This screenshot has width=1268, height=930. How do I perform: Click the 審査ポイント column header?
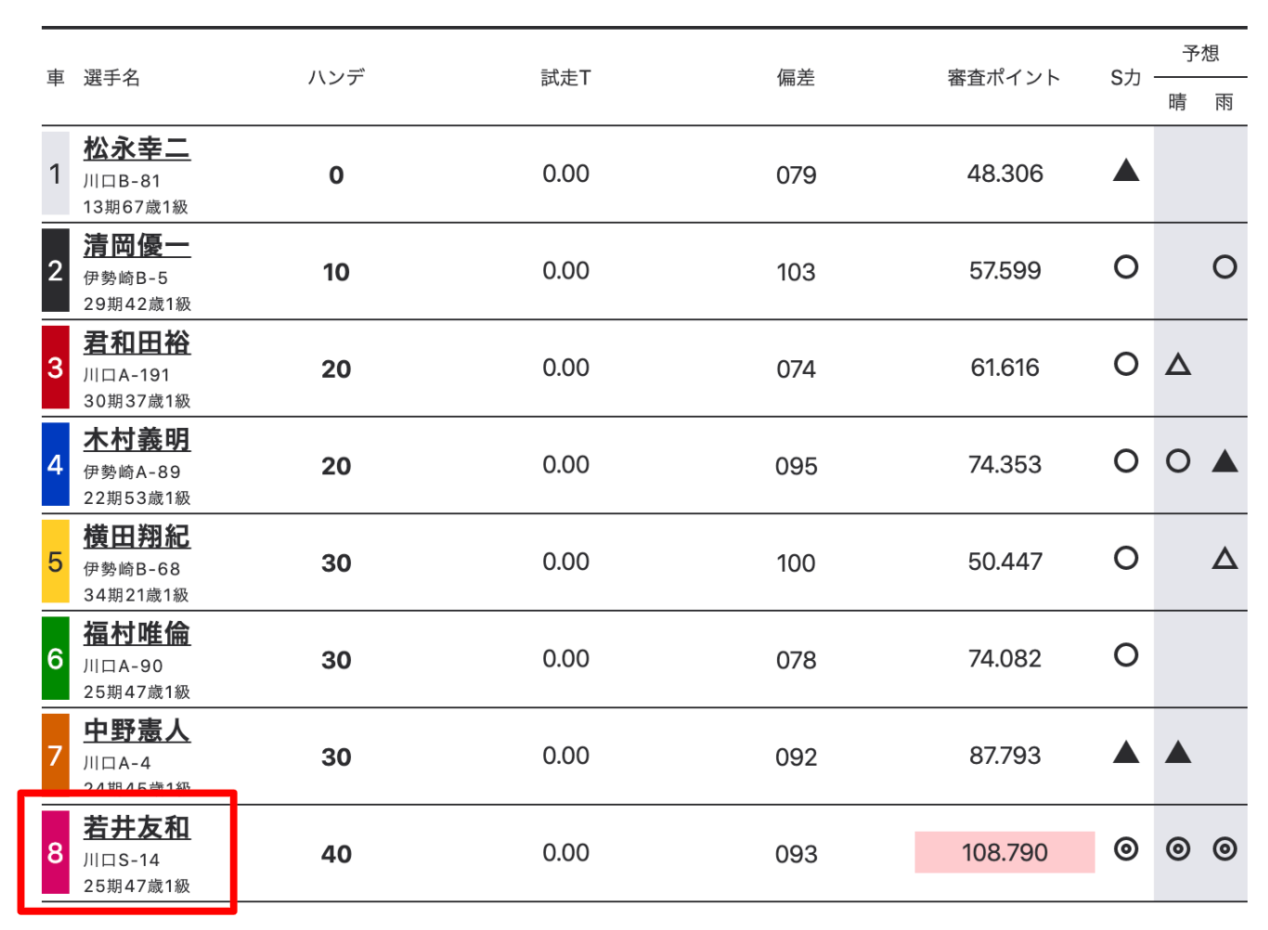tap(1003, 78)
